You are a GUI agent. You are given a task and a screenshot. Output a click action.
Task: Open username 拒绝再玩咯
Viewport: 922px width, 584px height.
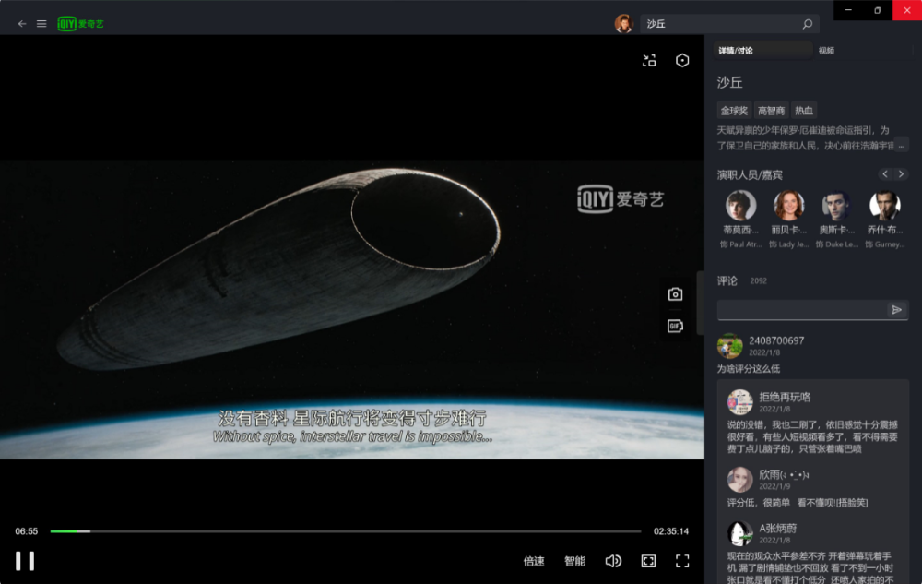785,397
